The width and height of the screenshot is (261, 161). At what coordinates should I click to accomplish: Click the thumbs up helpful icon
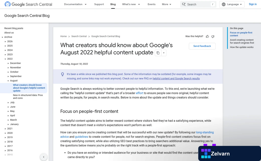coord(207,36)
